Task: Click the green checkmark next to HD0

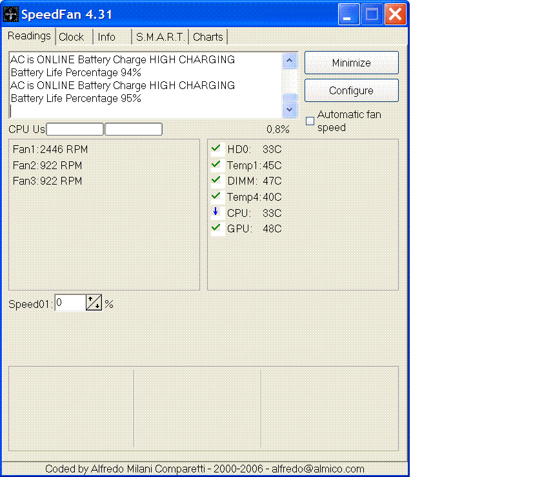Action: pos(216,148)
